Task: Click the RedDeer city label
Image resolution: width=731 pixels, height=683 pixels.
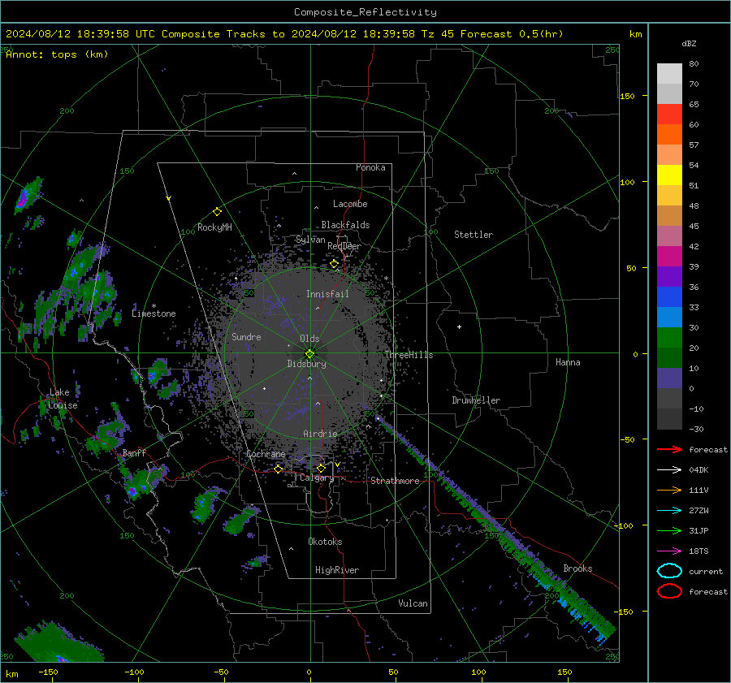Action: pyautogui.click(x=344, y=246)
